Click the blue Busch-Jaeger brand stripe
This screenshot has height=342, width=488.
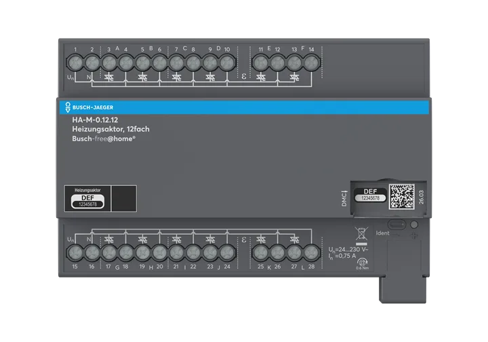[x=244, y=107]
